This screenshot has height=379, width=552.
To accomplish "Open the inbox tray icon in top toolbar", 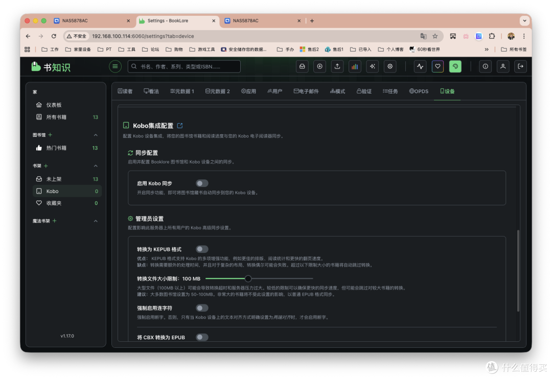I will 302,66.
